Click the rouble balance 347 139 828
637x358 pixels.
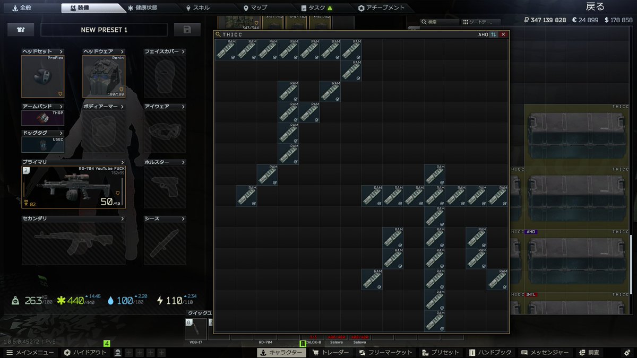click(x=545, y=20)
